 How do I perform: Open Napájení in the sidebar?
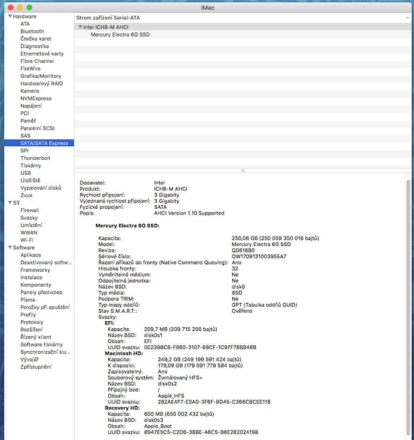tap(31, 106)
